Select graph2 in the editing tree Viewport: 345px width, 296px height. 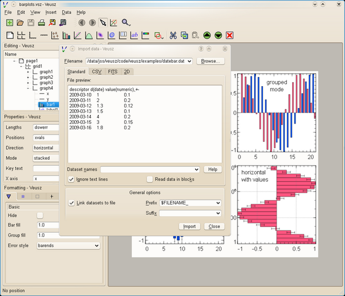coord(46,77)
